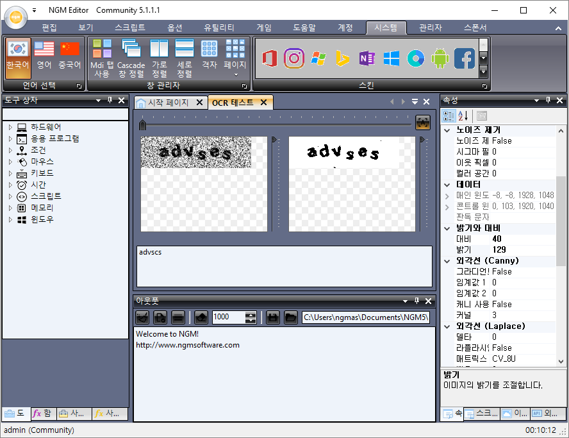Collapse the 노이즈 제거 property group
569x438 pixels.
(447, 130)
